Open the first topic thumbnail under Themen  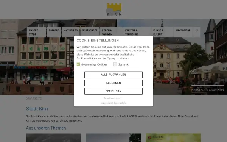pos(54,138)
